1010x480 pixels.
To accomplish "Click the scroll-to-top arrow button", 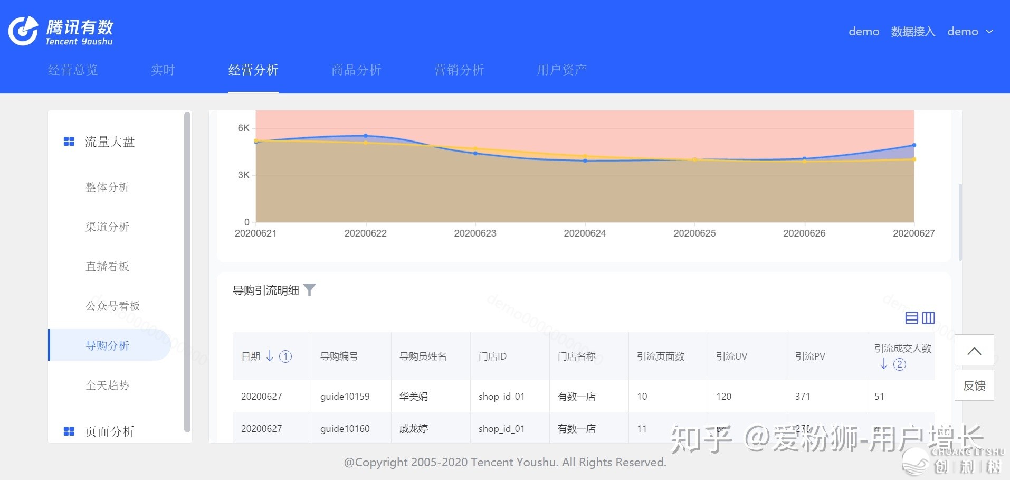I will (974, 351).
